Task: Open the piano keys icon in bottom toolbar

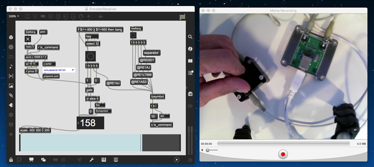Action: pos(104,160)
